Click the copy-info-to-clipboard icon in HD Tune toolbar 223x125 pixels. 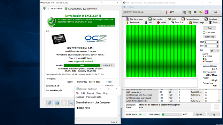(184, 12)
